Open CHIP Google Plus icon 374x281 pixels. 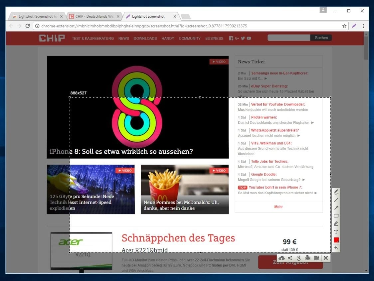click(237, 38)
